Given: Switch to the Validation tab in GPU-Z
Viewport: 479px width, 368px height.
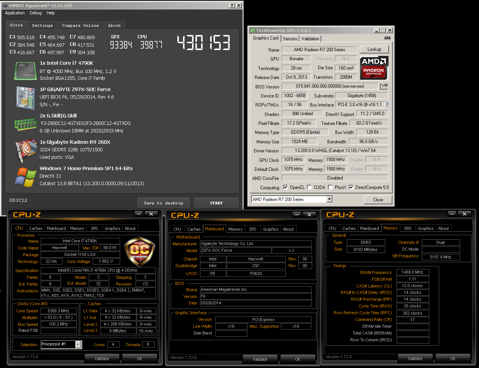Looking at the screenshot, I should point(310,38).
